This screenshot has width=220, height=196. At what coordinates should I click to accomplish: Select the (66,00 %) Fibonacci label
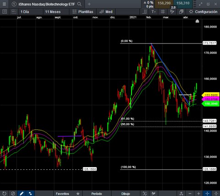click(x=127, y=124)
